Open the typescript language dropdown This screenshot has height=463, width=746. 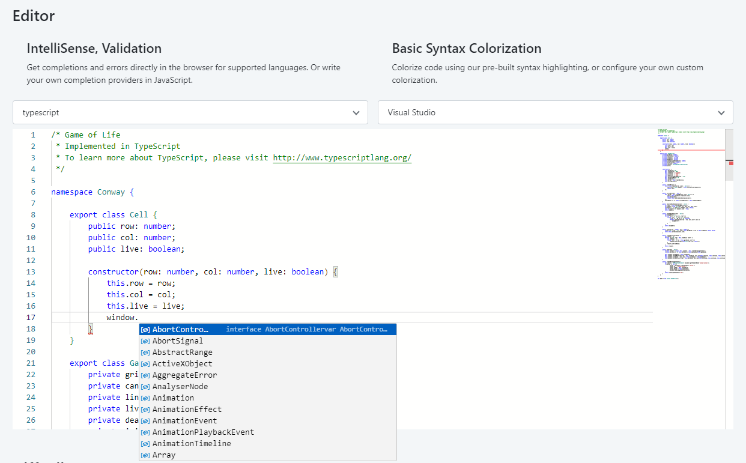tap(190, 112)
